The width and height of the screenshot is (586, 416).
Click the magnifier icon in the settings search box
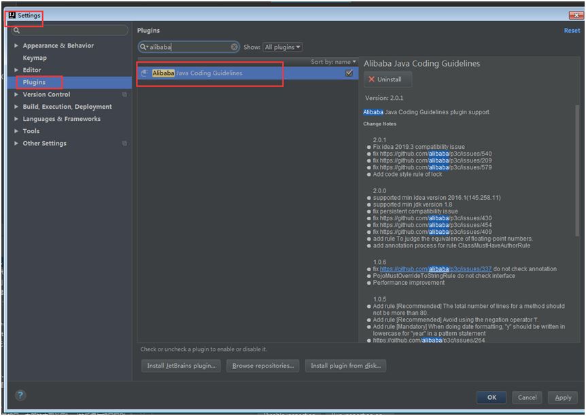pyautogui.click(x=16, y=31)
